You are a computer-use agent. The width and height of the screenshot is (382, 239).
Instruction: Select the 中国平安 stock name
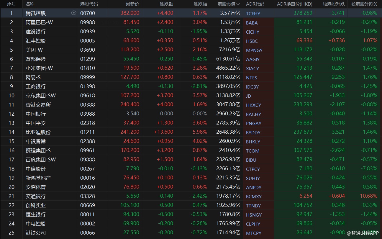pyautogui.click(x=36, y=123)
